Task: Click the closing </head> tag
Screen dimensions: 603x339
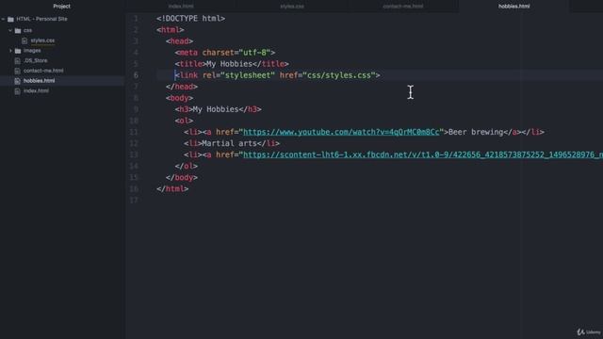Action: point(182,87)
